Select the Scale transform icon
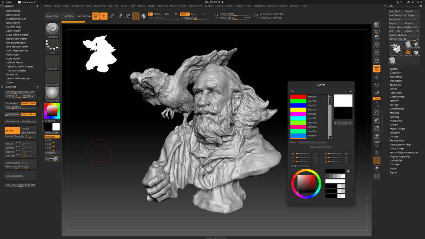 coord(119,16)
